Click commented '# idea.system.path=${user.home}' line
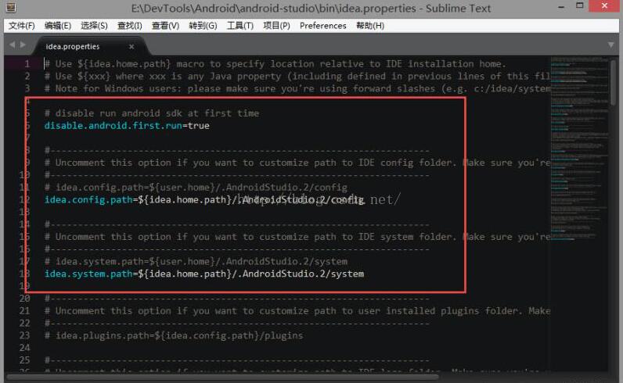This screenshot has width=623, height=383. point(196,262)
